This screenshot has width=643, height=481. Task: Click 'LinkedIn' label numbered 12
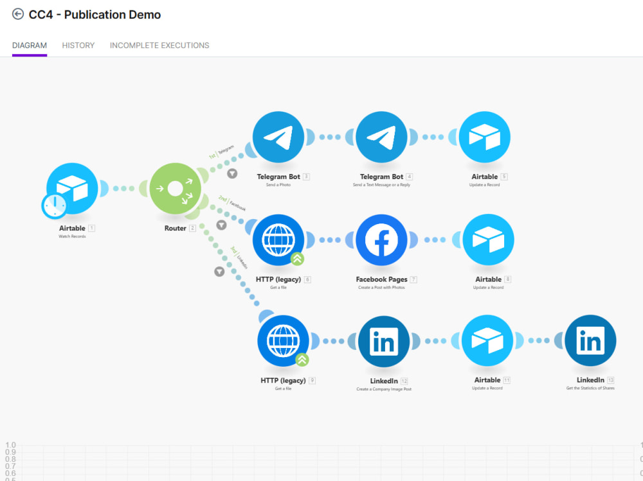(384, 381)
